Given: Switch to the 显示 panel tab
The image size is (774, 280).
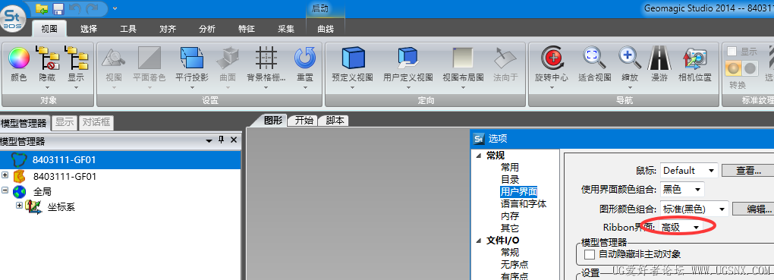Looking at the screenshot, I should tap(64, 122).
